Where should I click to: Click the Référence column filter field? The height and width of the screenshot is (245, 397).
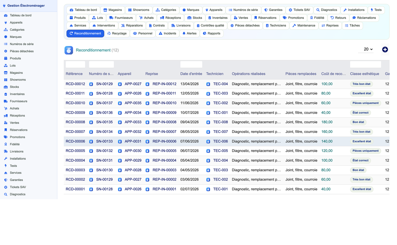click(75, 64)
